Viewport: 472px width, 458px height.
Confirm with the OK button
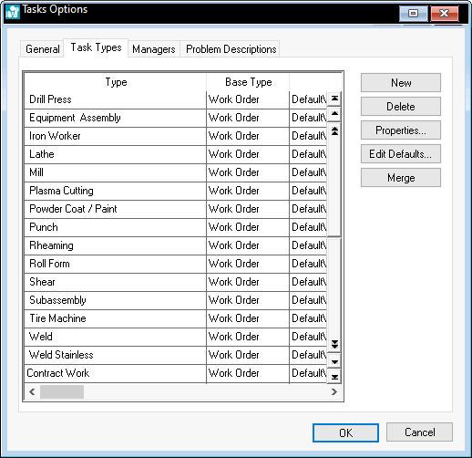345,432
